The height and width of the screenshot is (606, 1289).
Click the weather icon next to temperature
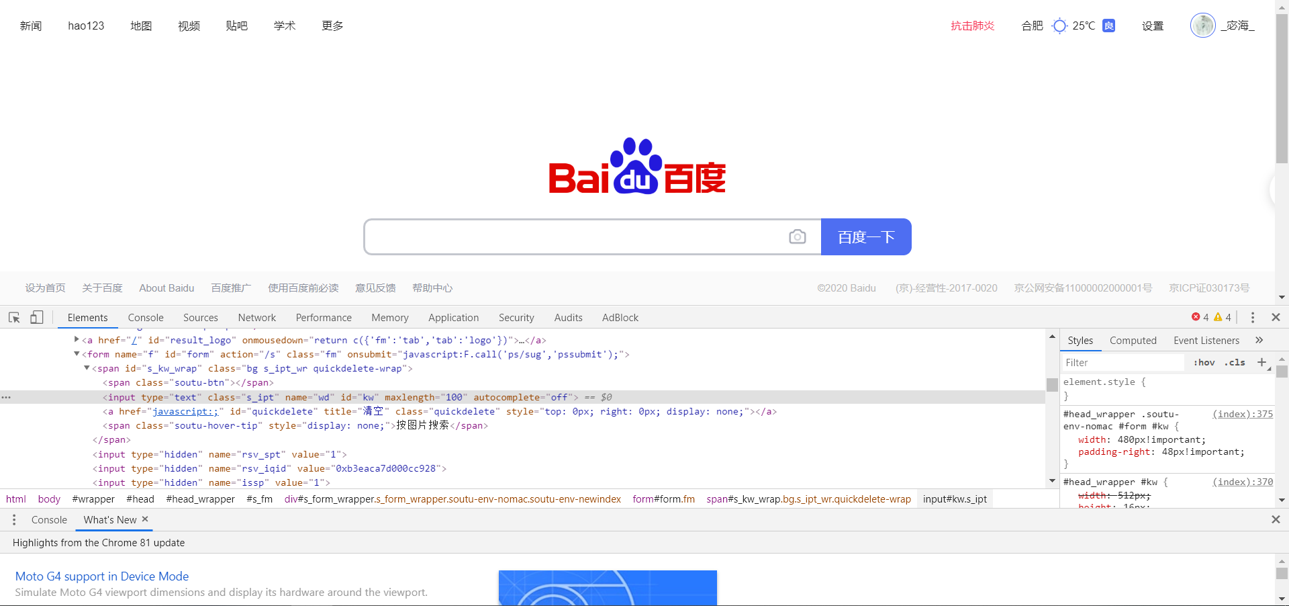(1059, 26)
